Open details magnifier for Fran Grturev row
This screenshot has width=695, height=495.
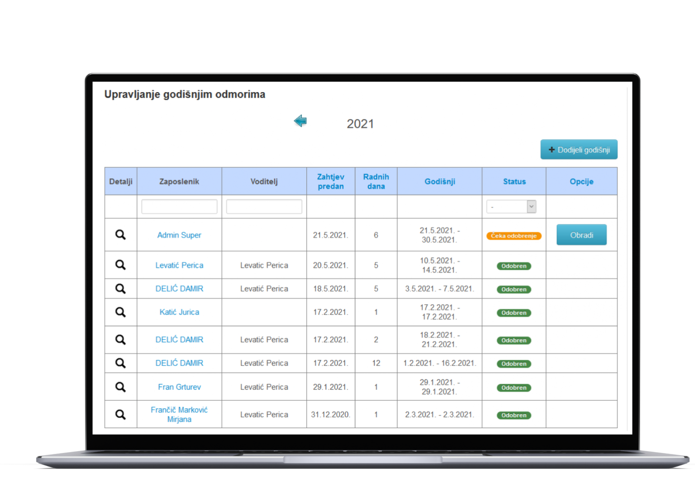pos(120,387)
